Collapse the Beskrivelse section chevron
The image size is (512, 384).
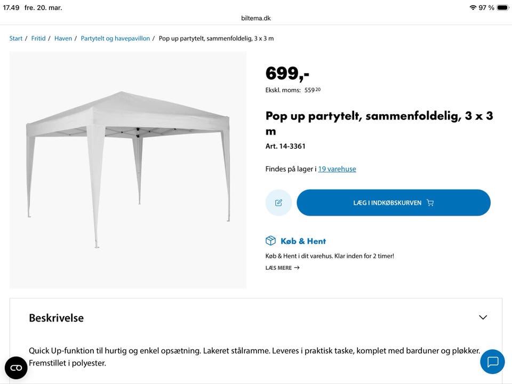(x=483, y=317)
